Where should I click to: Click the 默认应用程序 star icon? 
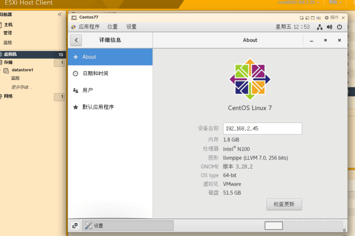click(75, 107)
